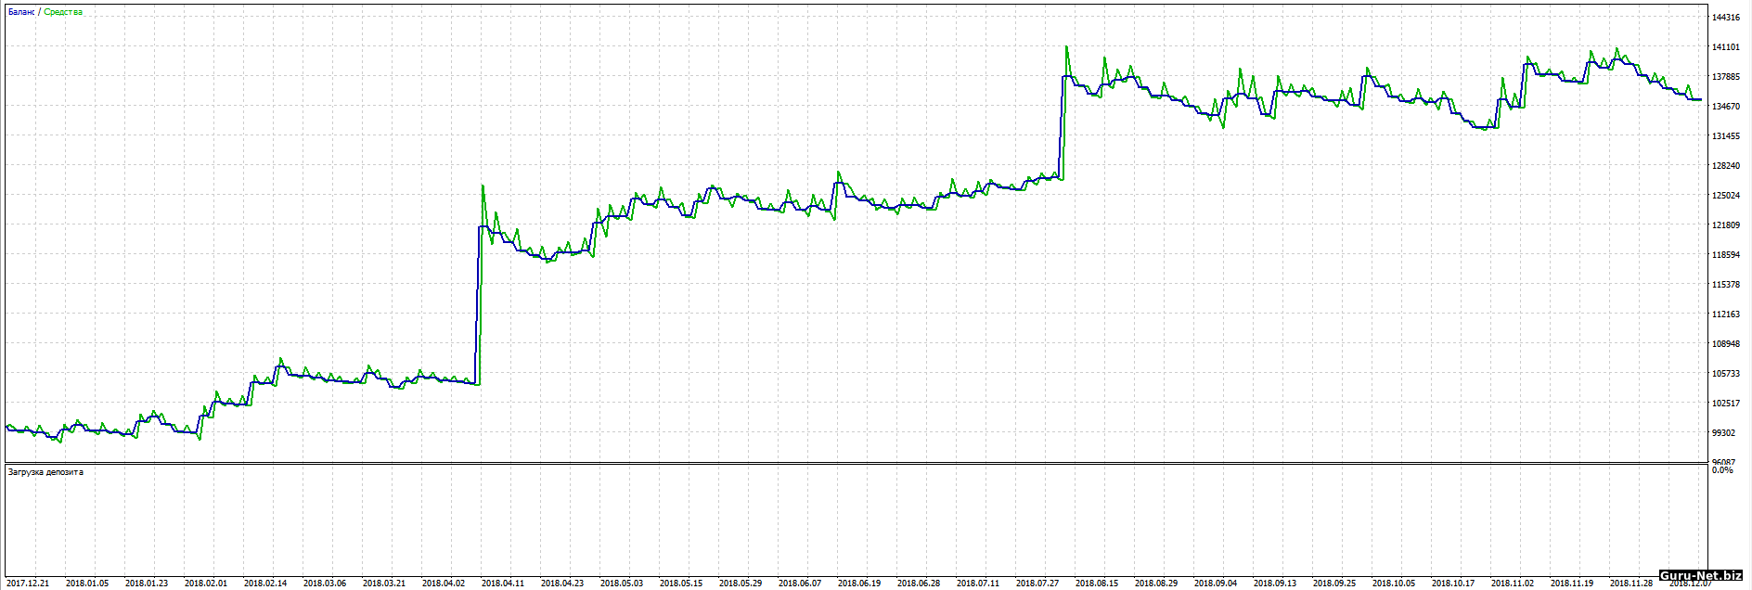This screenshot has width=1752, height=590.
Task: Click the 134670 axis value
Action: (x=1726, y=107)
